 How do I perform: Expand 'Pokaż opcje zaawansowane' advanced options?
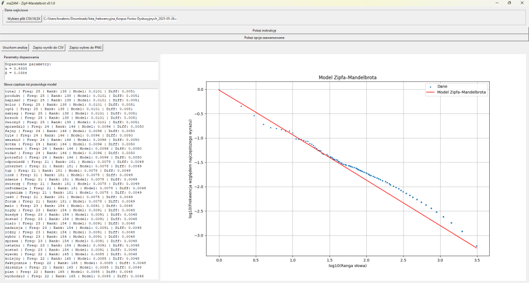[264, 38]
